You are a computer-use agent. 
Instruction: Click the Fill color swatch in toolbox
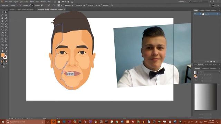coord(3,55)
